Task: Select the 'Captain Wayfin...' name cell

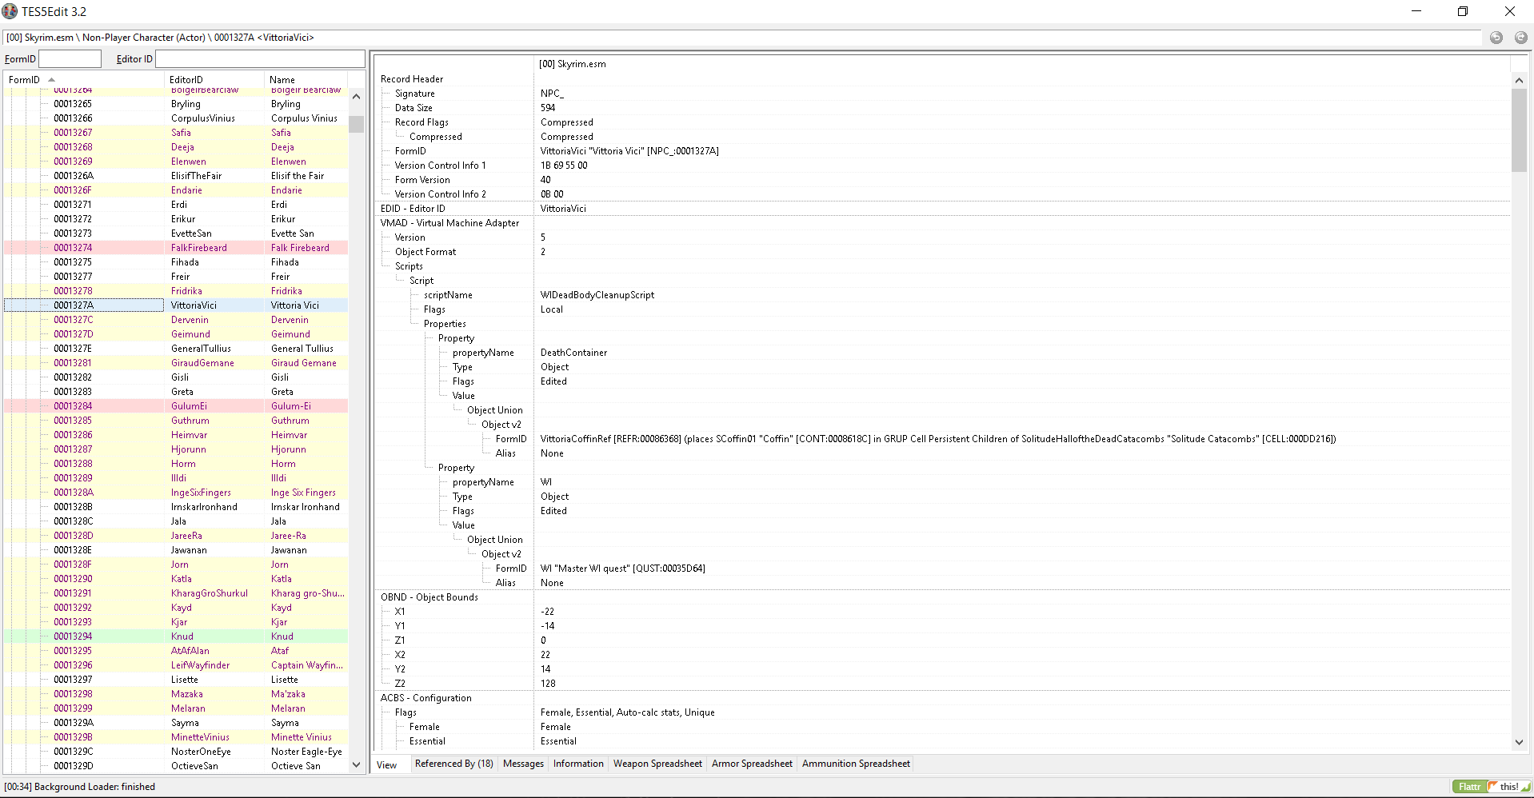Action: click(307, 665)
